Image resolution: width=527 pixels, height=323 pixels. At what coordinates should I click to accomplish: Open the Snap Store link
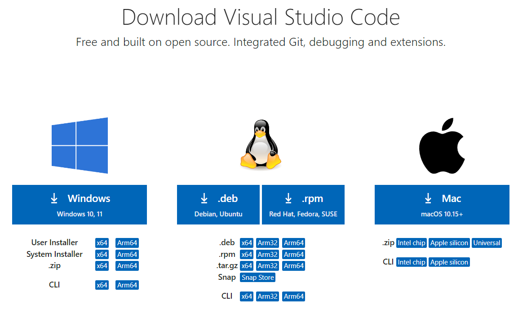[258, 278]
